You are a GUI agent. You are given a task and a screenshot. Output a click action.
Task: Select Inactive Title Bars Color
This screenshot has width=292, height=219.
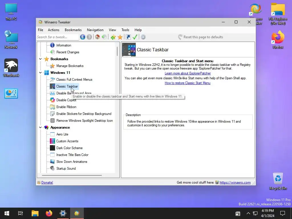pos(72,155)
